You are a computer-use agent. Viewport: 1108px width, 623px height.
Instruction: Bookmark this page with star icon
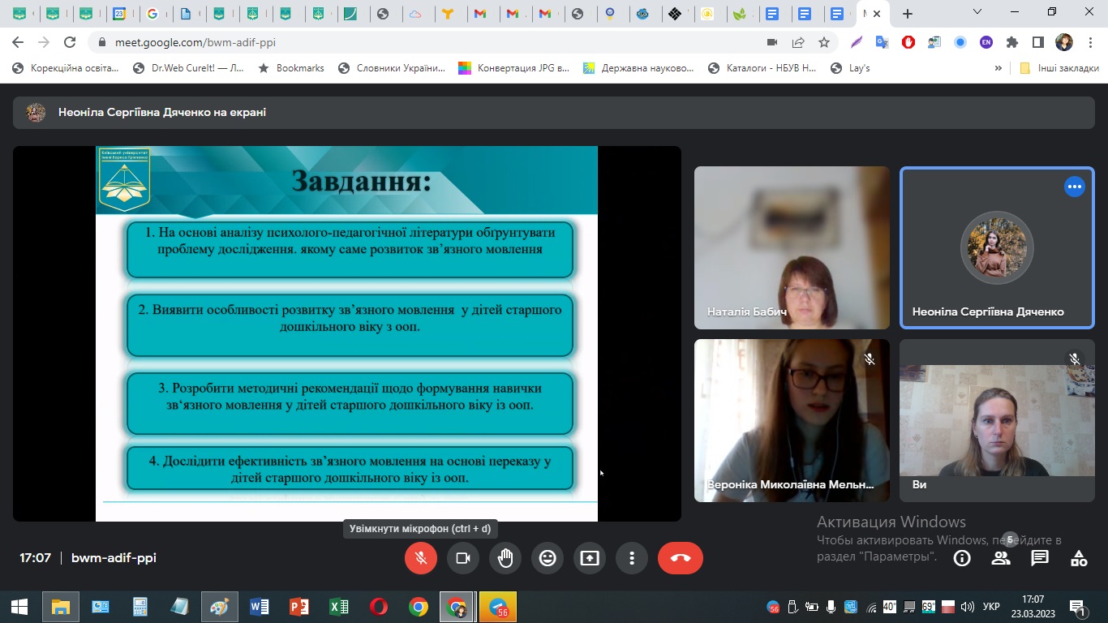tap(824, 42)
